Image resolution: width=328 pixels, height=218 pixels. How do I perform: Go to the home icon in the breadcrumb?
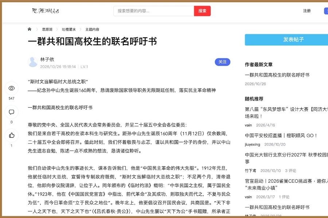point(30,29)
